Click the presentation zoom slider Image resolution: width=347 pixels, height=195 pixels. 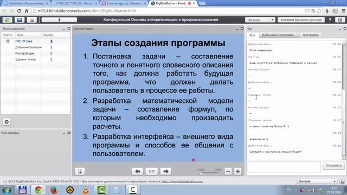click(x=209, y=173)
